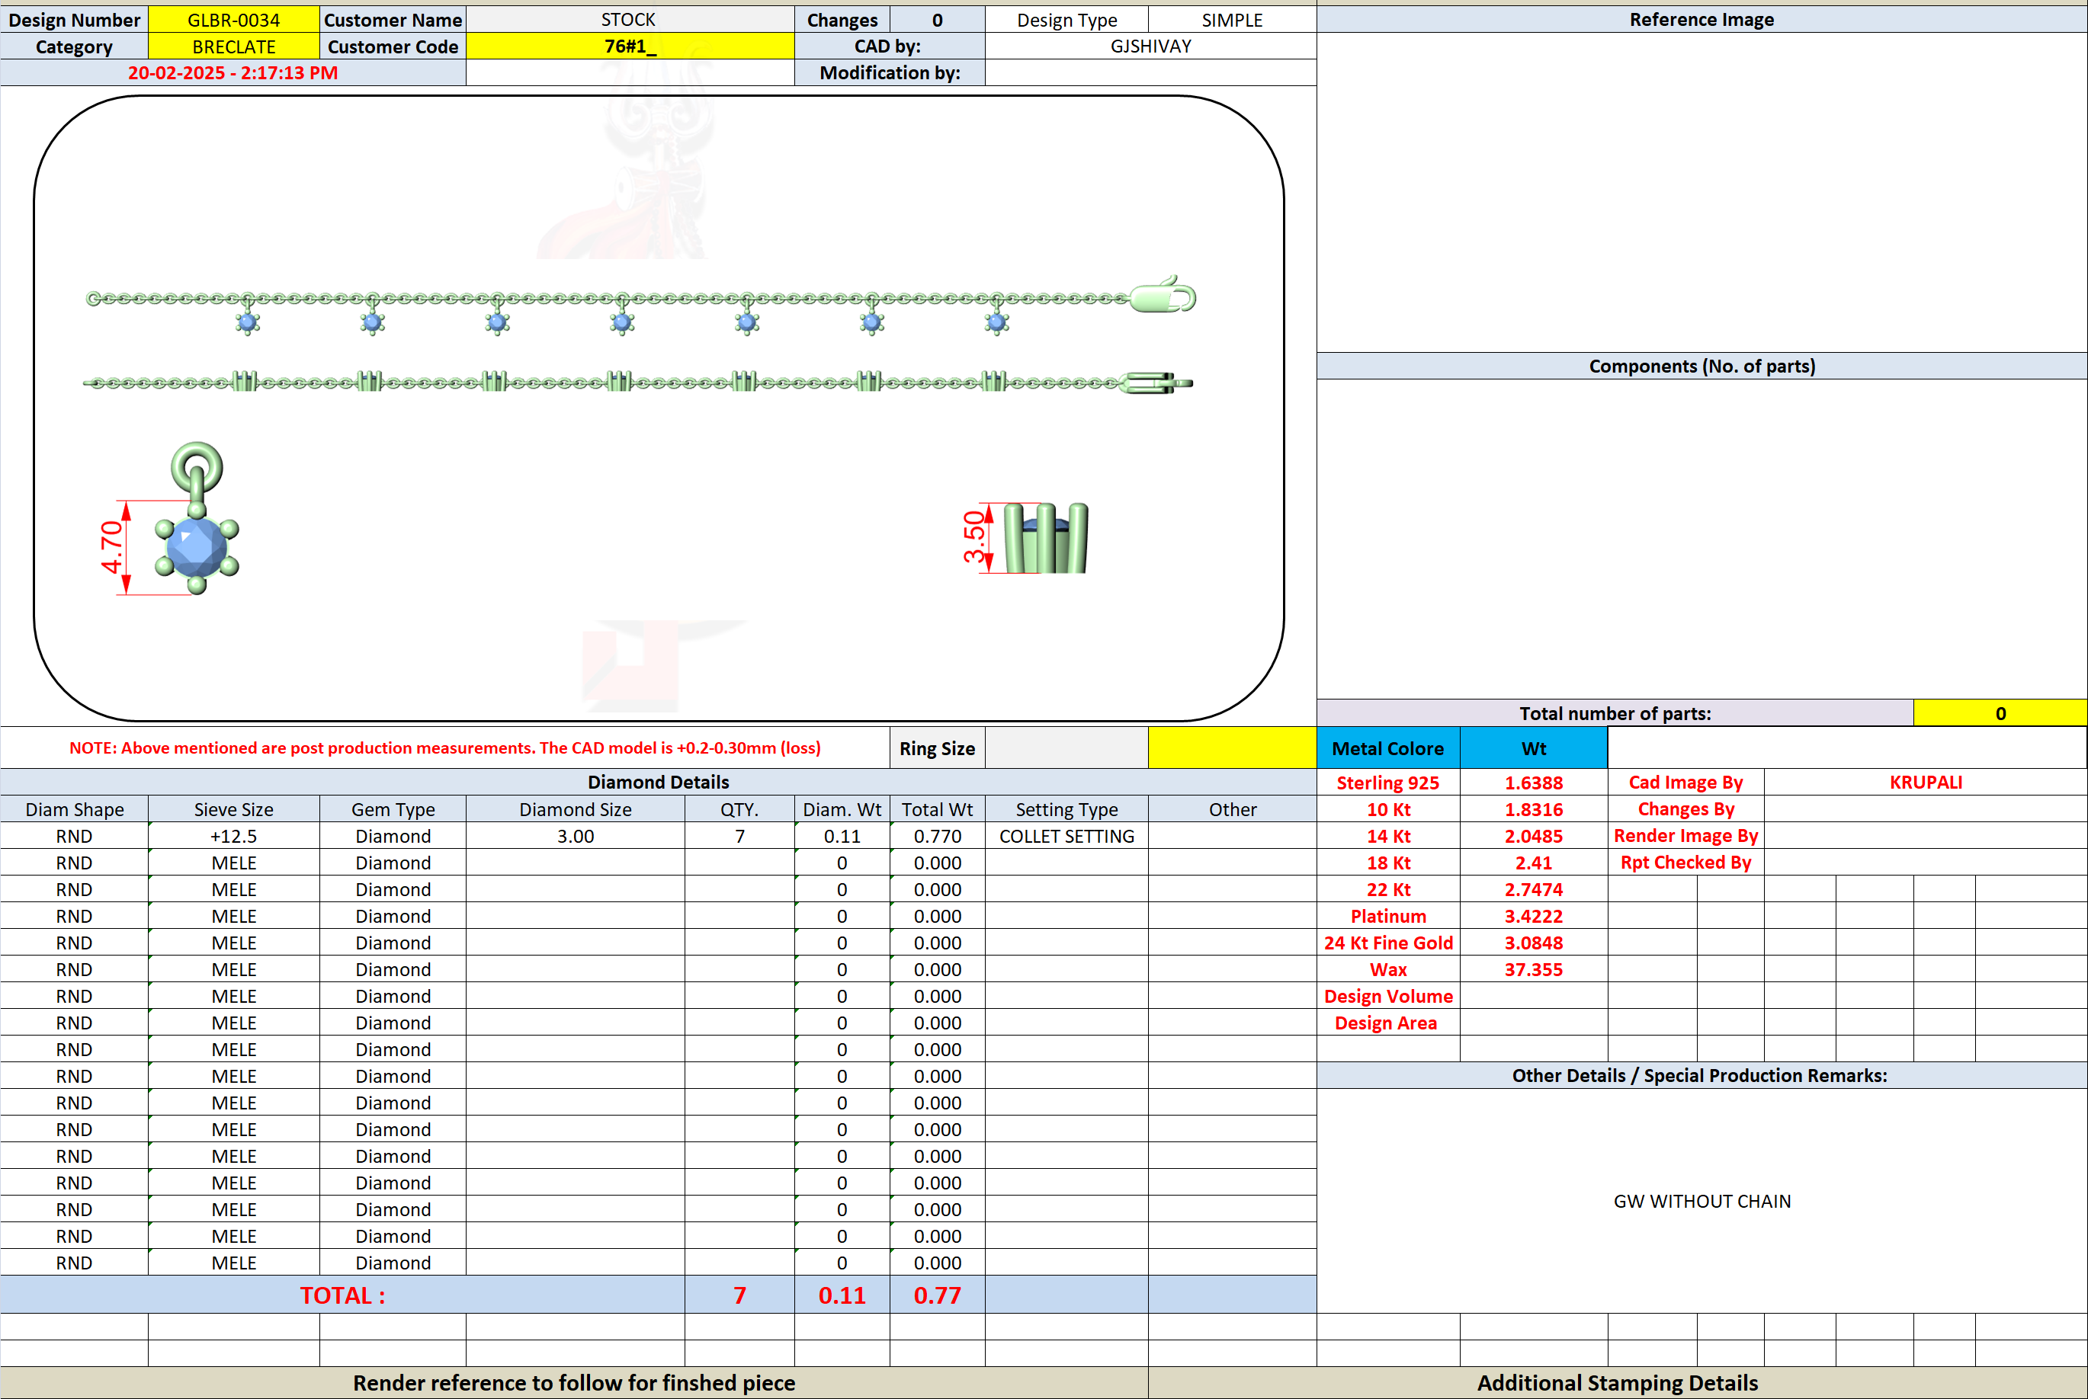Click the GW WITHOUT CHAIN remark

point(1702,1201)
